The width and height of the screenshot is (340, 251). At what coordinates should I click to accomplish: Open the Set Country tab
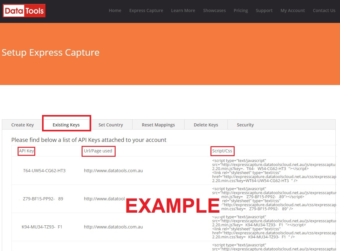tap(111, 125)
